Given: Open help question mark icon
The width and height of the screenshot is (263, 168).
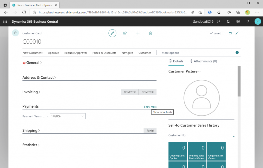Looking at the screenshot, I should 248,22.
